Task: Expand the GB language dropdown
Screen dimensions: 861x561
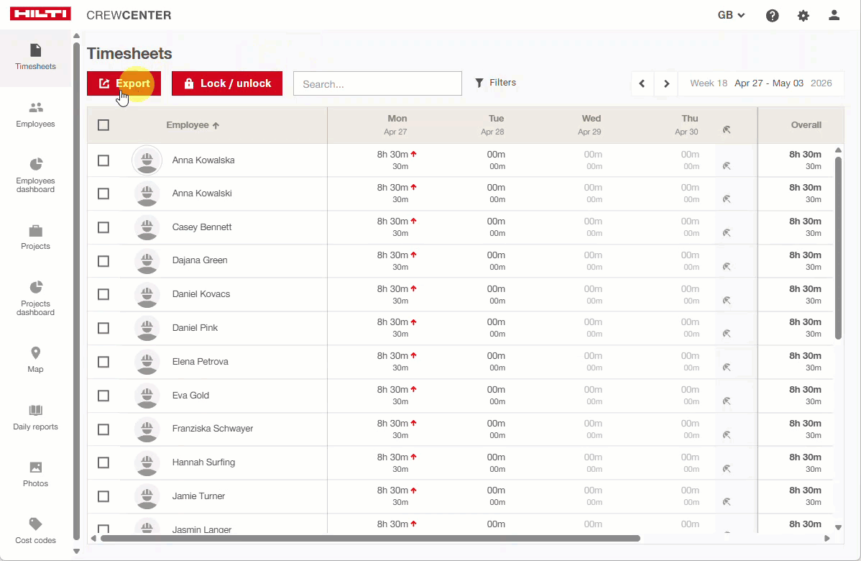Action: click(x=731, y=15)
